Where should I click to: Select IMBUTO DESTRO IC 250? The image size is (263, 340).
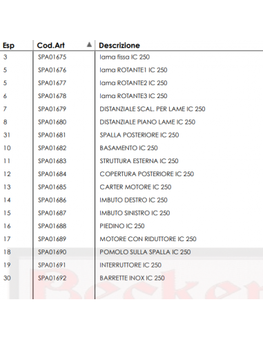click(x=133, y=200)
